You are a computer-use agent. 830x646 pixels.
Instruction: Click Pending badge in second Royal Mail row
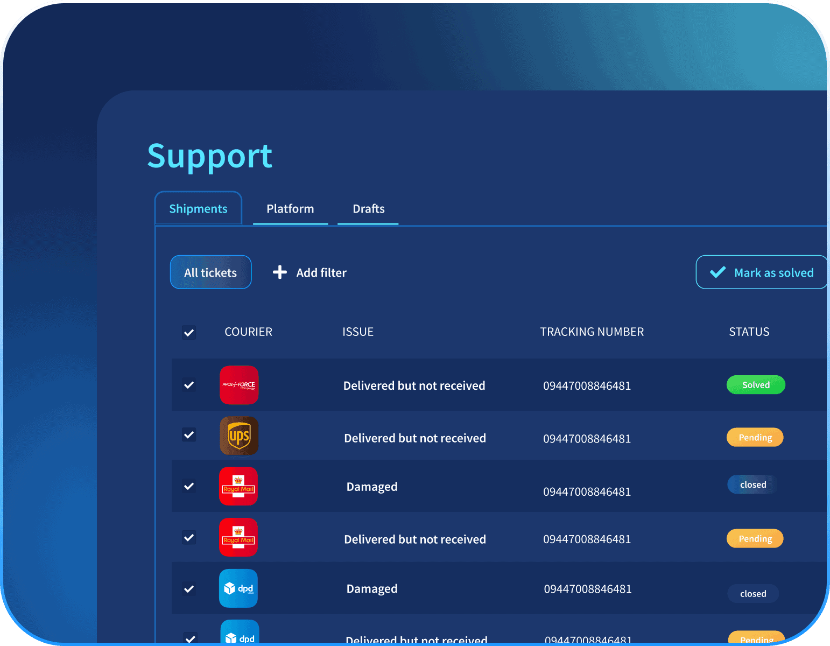coord(755,538)
